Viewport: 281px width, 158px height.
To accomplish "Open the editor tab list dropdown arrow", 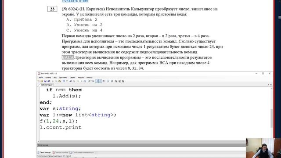I will coord(268,85).
